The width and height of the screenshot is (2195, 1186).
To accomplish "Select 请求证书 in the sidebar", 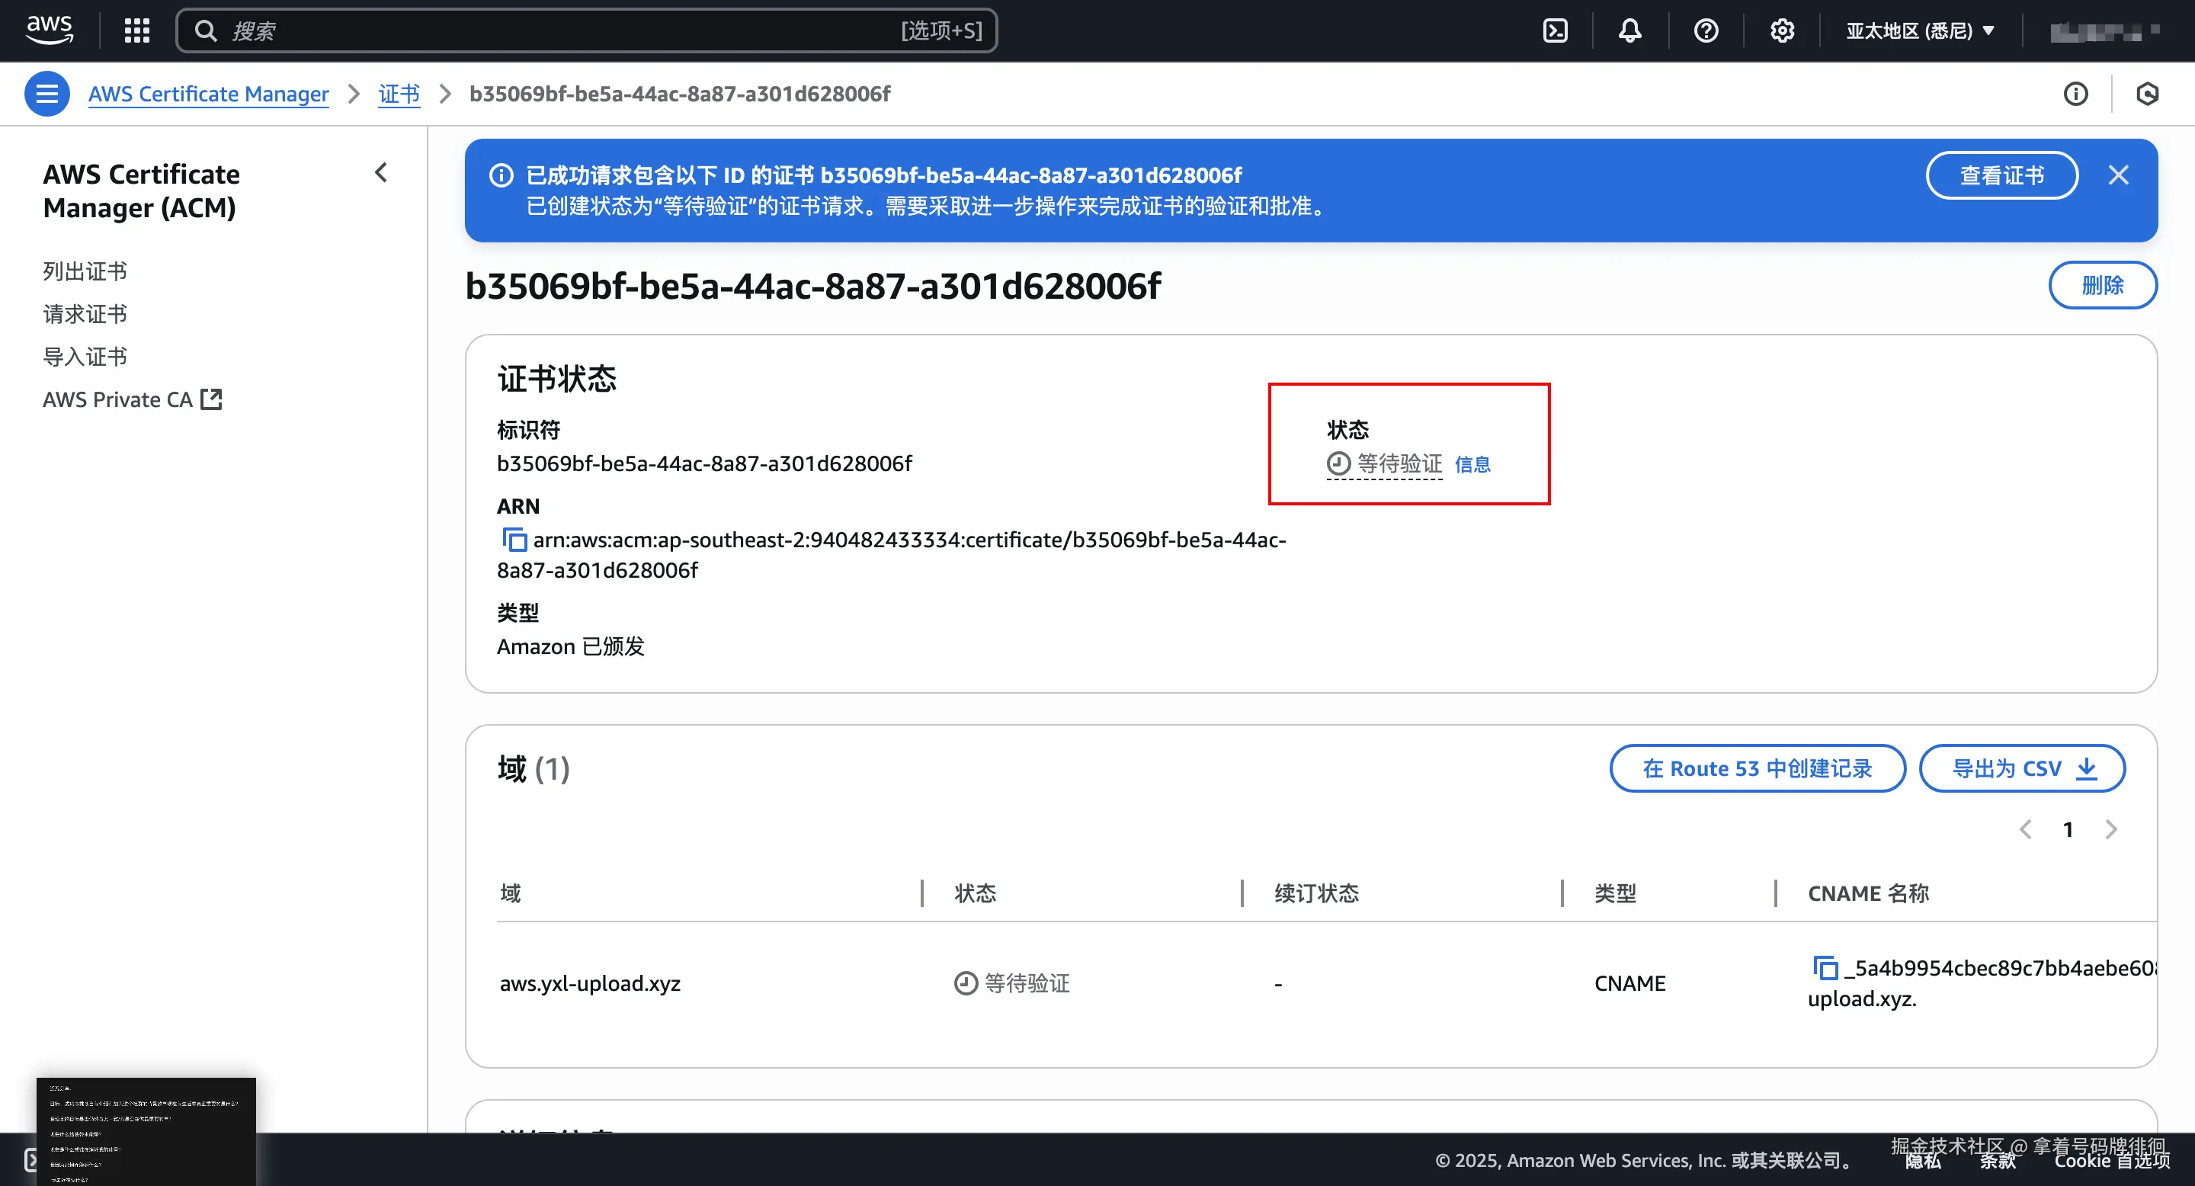I will pos(85,314).
